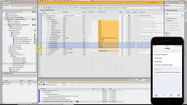Click the errors filter icon in Info panel
The width and height of the screenshot is (187, 105).
tap(39, 84)
